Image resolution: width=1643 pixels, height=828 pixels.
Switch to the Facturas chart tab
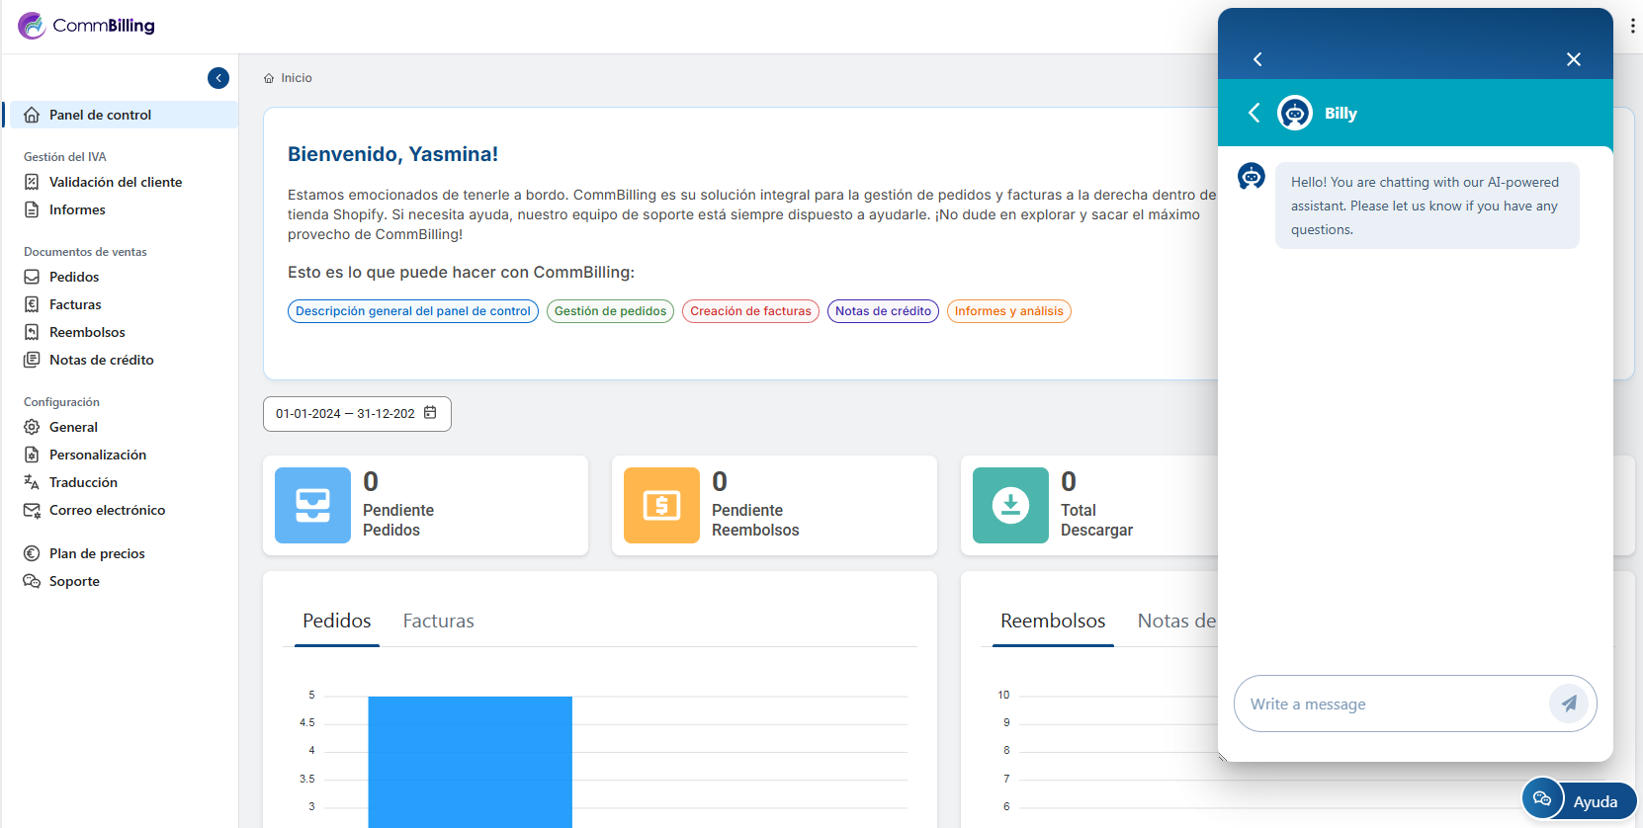(438, 621)
